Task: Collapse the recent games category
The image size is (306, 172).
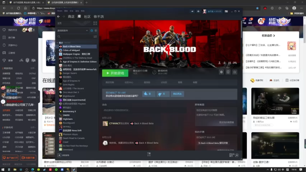Action: [x=58, y=42]
